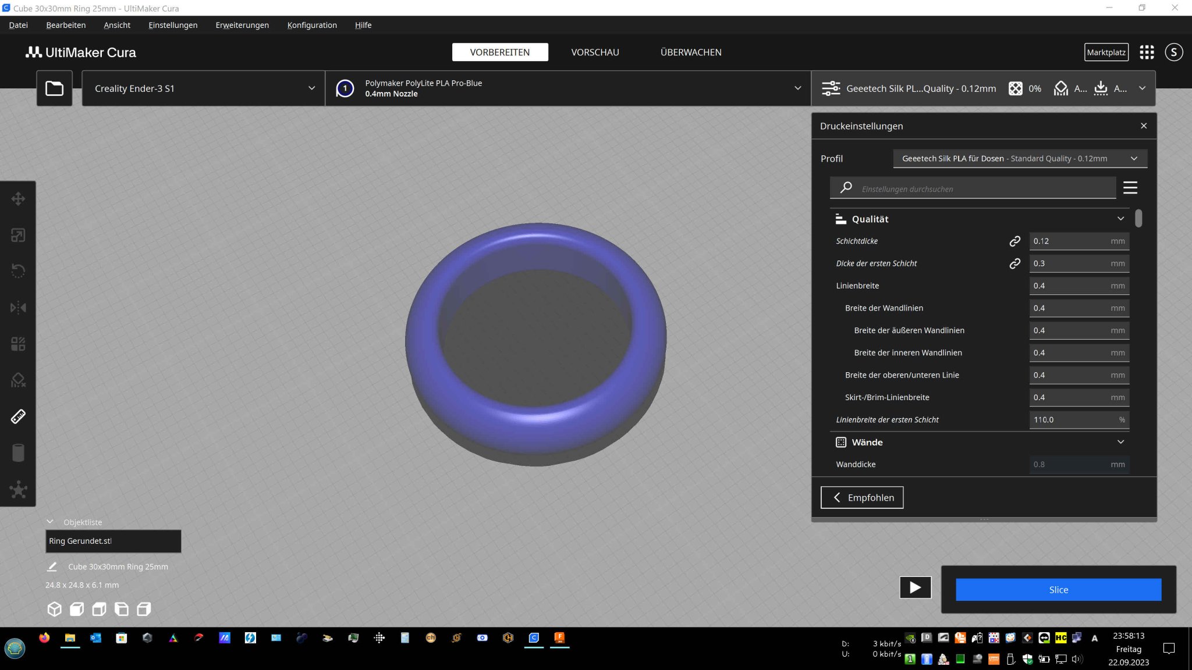
Task: Collapse the Qualität settings section
Action: (x=1120, y=219)
